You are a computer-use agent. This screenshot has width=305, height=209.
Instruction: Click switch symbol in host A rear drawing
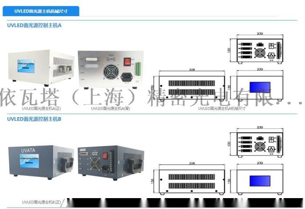click(271, 46)
